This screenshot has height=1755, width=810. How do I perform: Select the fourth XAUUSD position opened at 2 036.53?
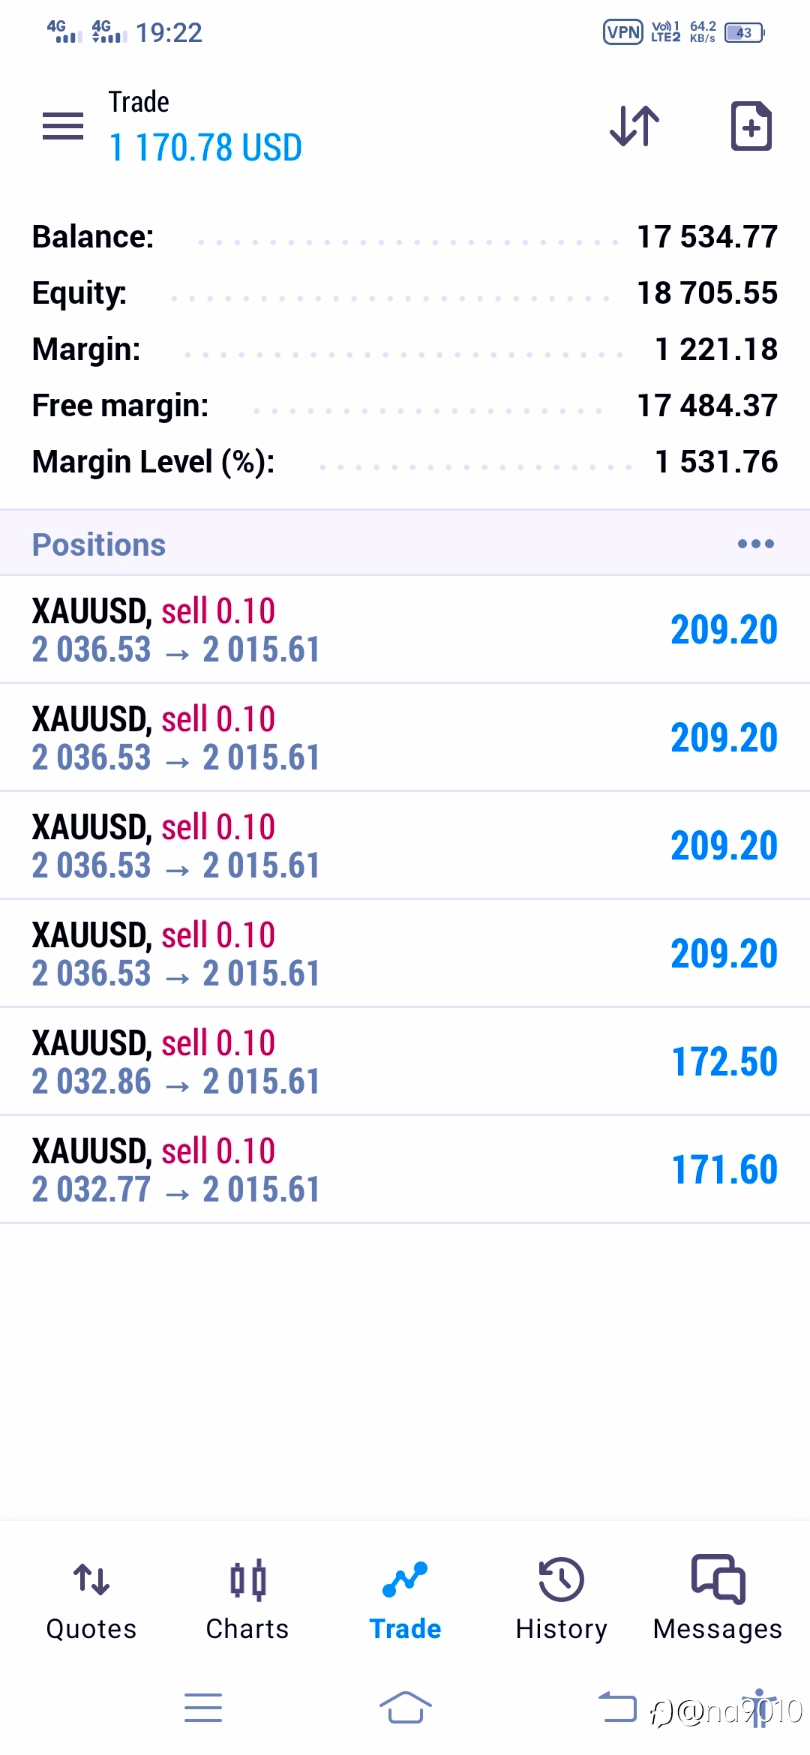coord(405,953)
